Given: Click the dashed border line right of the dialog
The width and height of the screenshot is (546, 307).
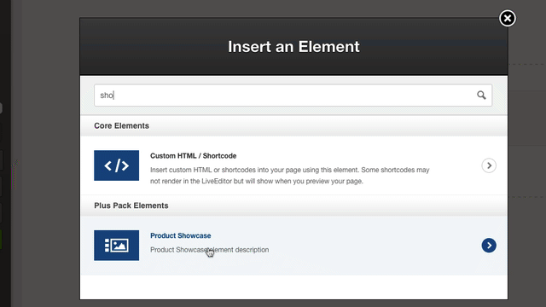Looking at the screenshot, I should tap(527, 64).
